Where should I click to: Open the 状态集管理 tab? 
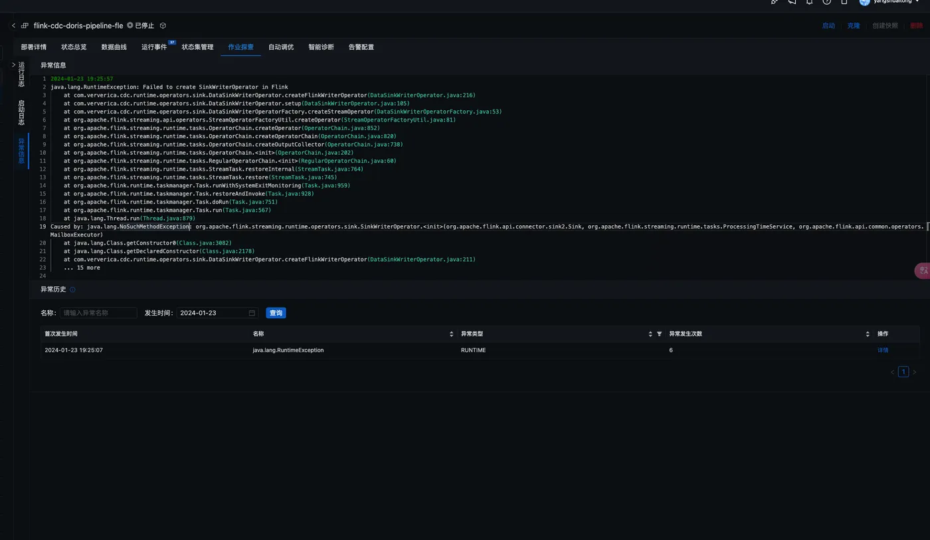(198, 47)
